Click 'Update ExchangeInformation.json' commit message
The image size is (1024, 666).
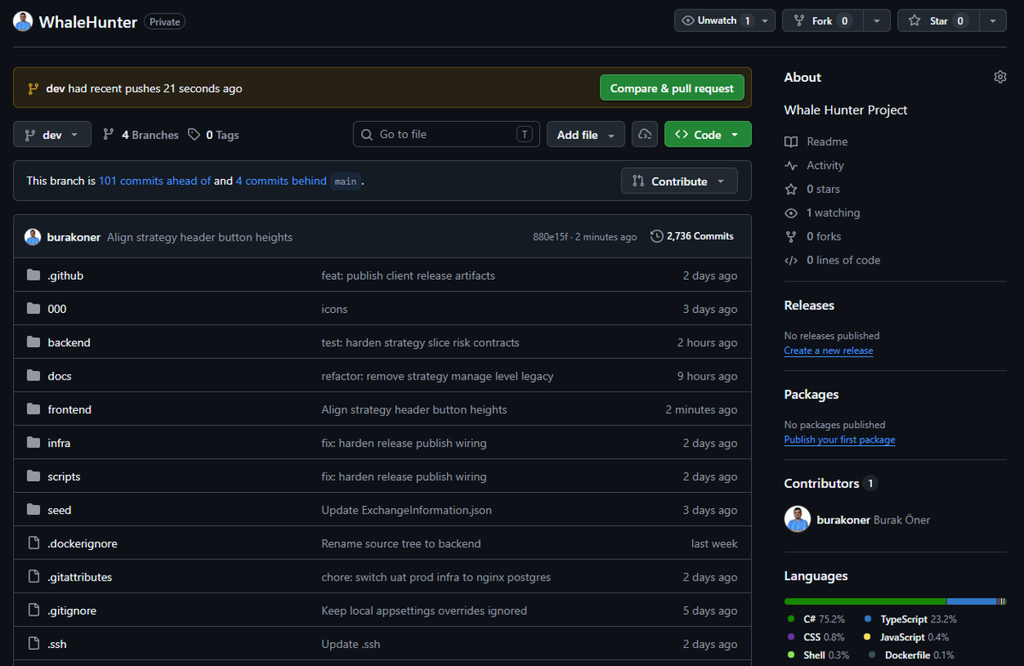406,510
